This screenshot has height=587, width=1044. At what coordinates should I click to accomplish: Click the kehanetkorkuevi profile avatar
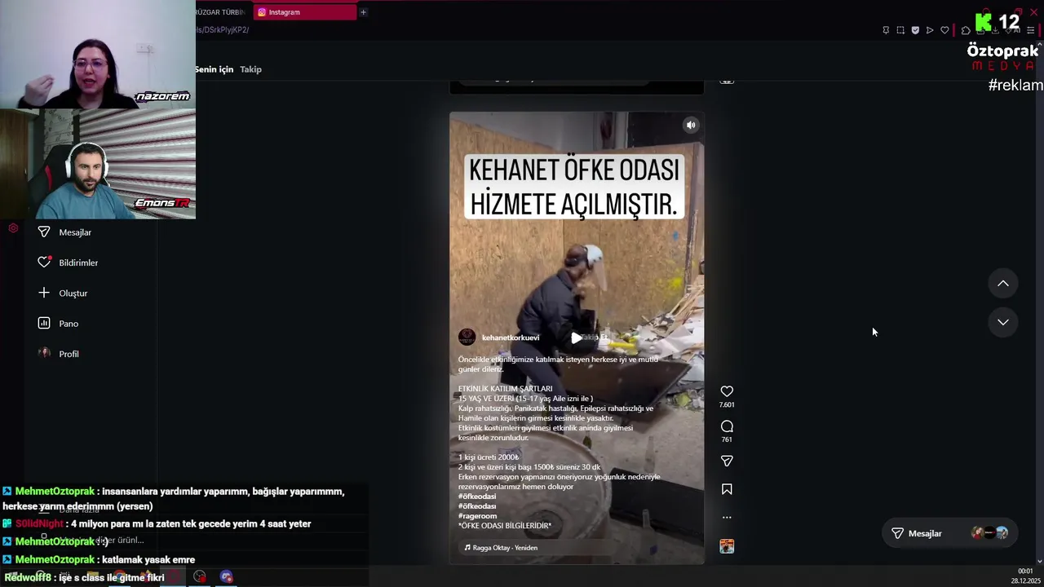(x=467, y=338)
